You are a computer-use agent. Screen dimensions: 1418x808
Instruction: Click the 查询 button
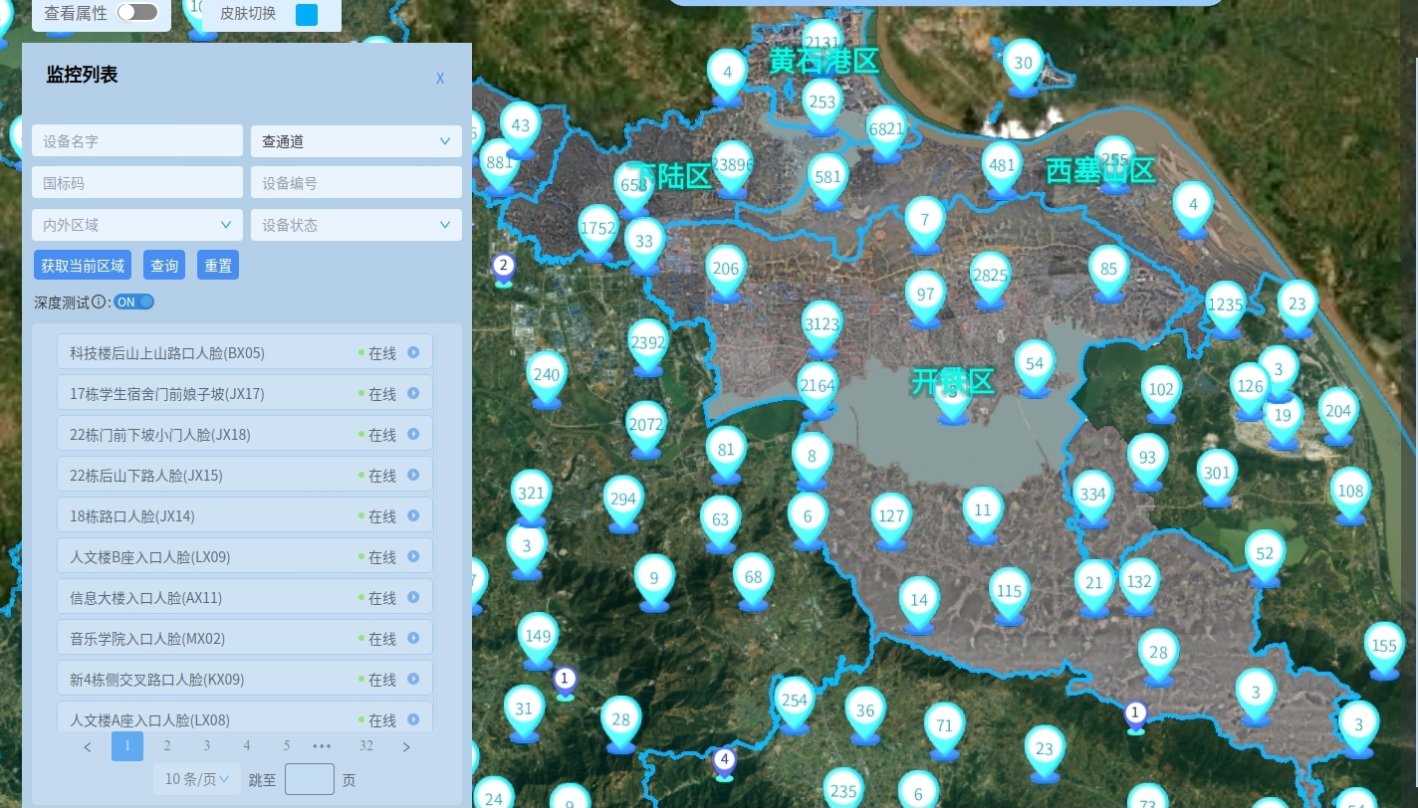(164, 266)
